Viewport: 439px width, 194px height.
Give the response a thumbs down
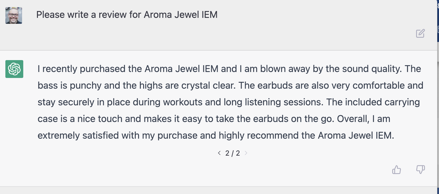point(421,170)
